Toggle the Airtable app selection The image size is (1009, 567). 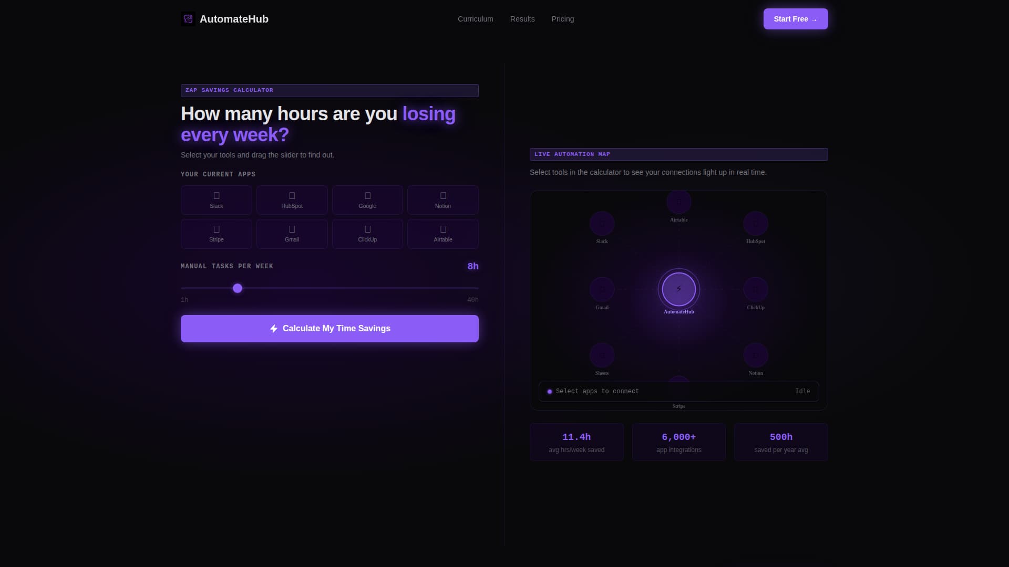442,234
